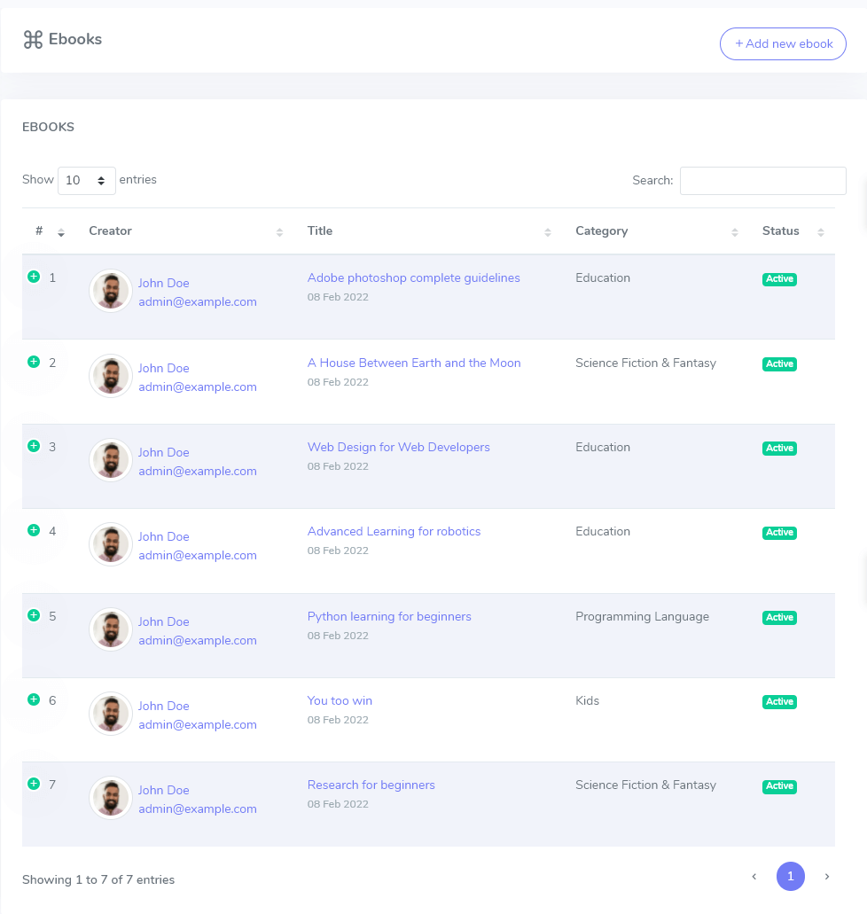Open John Doe creator link in row 7
This screenshot has width=867, height=914.
point(163,790)
